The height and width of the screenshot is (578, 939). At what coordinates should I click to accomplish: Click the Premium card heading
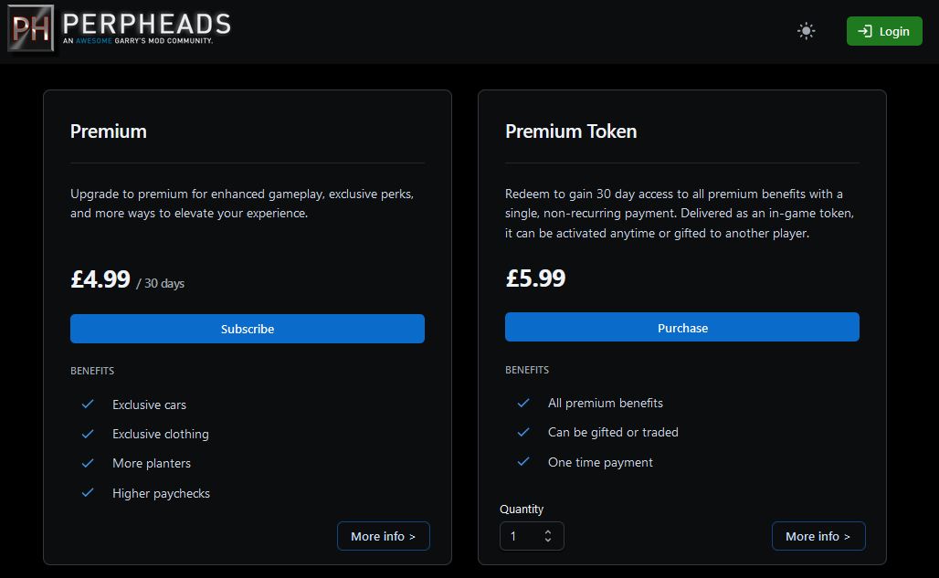(x=109, y=131)
